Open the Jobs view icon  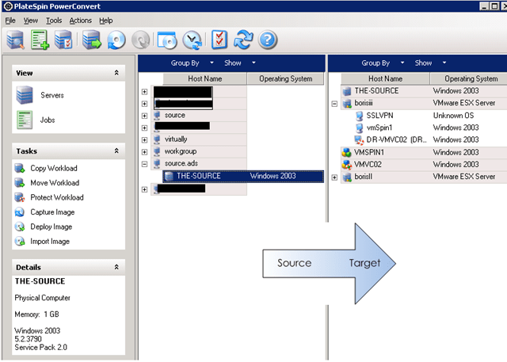coord(25,120)
